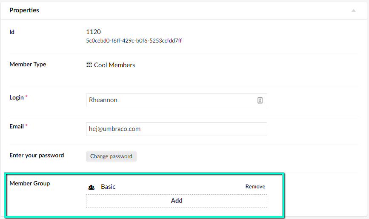Click the Change password button

111,156
